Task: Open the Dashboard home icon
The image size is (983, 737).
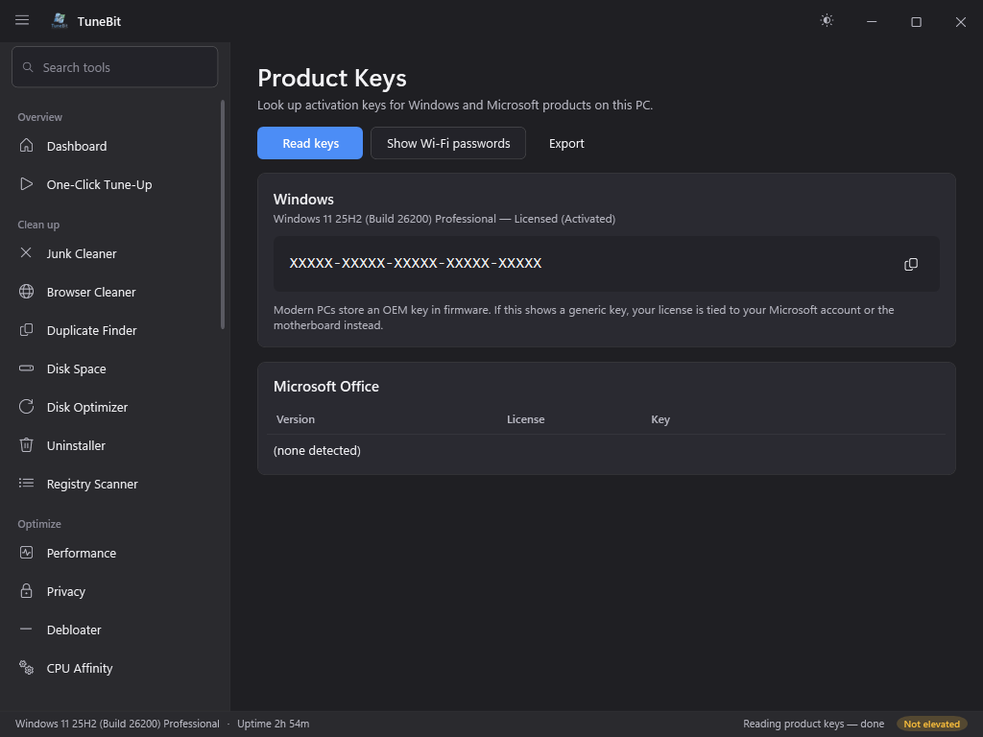Action: pos(26,146)
